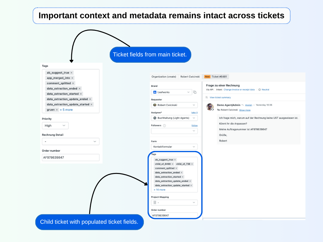Click the reply arrow beside Assign

pyautogui.click(x=242, y=105)
